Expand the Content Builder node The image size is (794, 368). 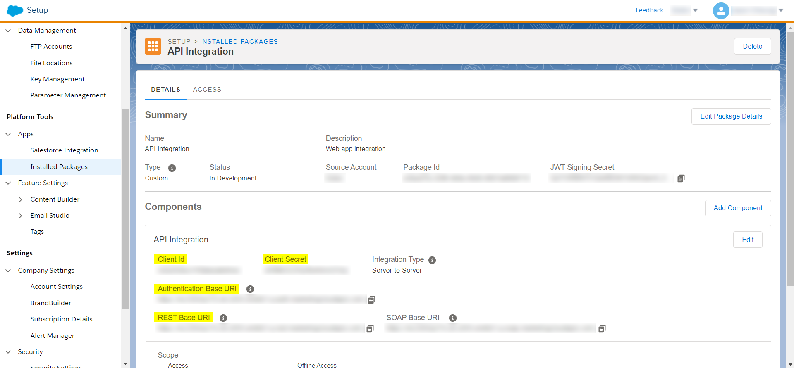coord(20,199)
